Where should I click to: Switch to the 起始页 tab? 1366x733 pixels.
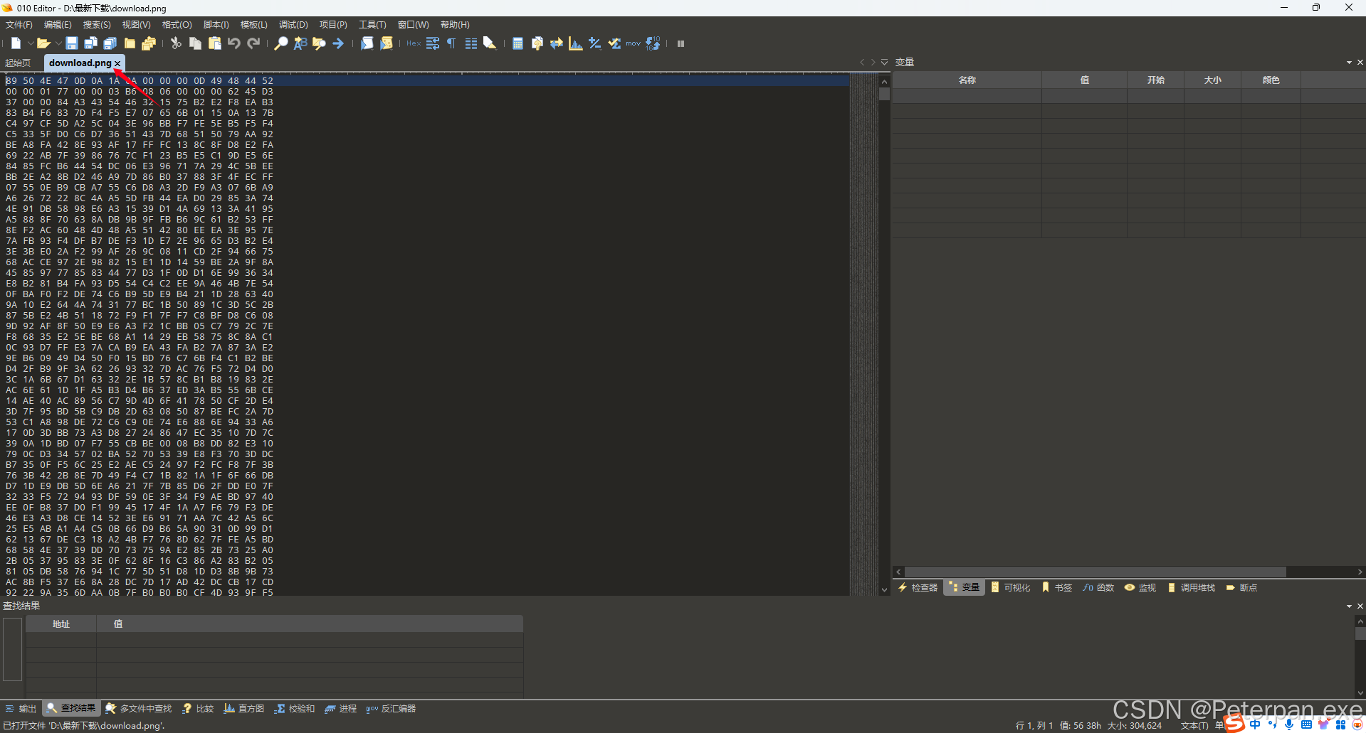[18, 63]
